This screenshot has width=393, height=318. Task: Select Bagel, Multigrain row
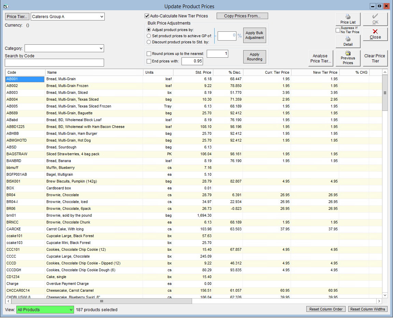coord(194,175)
